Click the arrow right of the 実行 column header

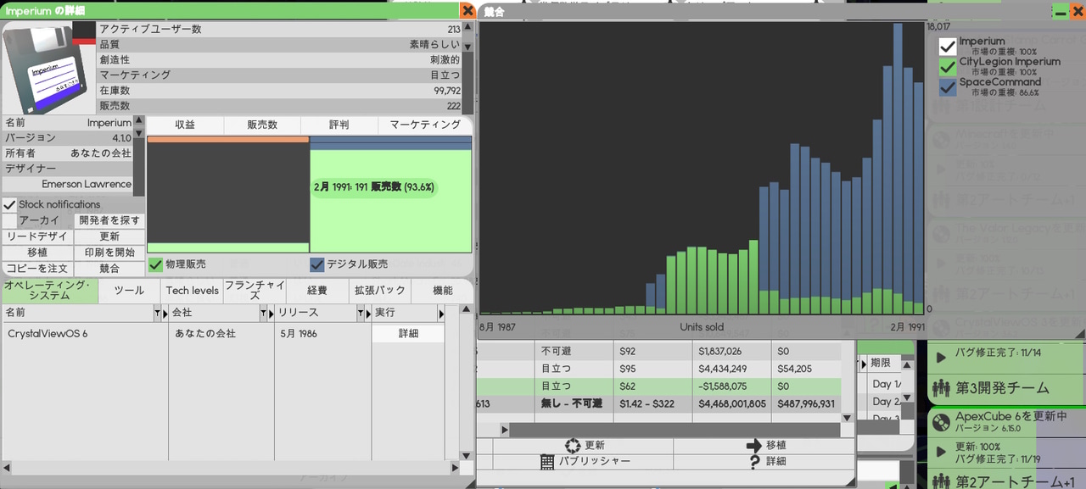pyautogui.click(x=441, y=314)
